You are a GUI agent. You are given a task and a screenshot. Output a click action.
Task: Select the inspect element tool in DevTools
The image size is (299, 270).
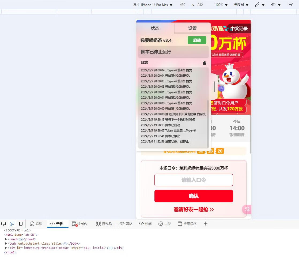coord(3,224)
